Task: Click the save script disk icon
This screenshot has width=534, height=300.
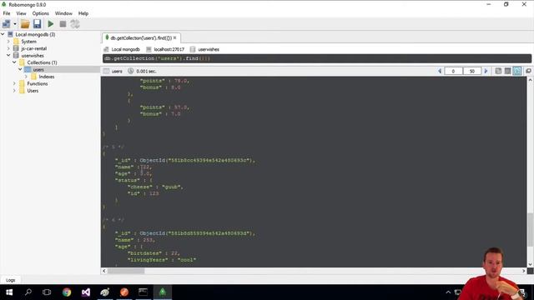Action: tap(37, 24)
